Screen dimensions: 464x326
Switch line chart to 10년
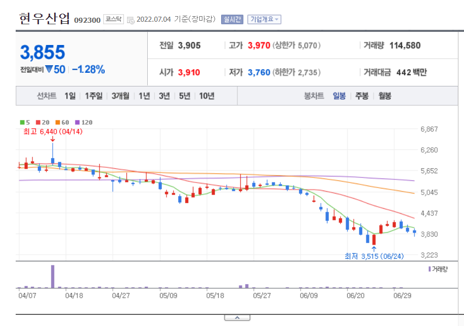pyautogui.click(x=206, y=96)
